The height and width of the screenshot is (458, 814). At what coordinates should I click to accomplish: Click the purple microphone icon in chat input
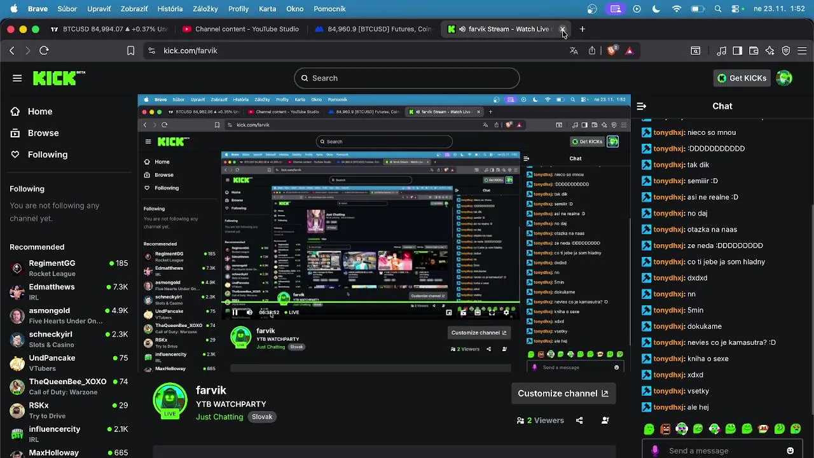[x=655, y=451]
